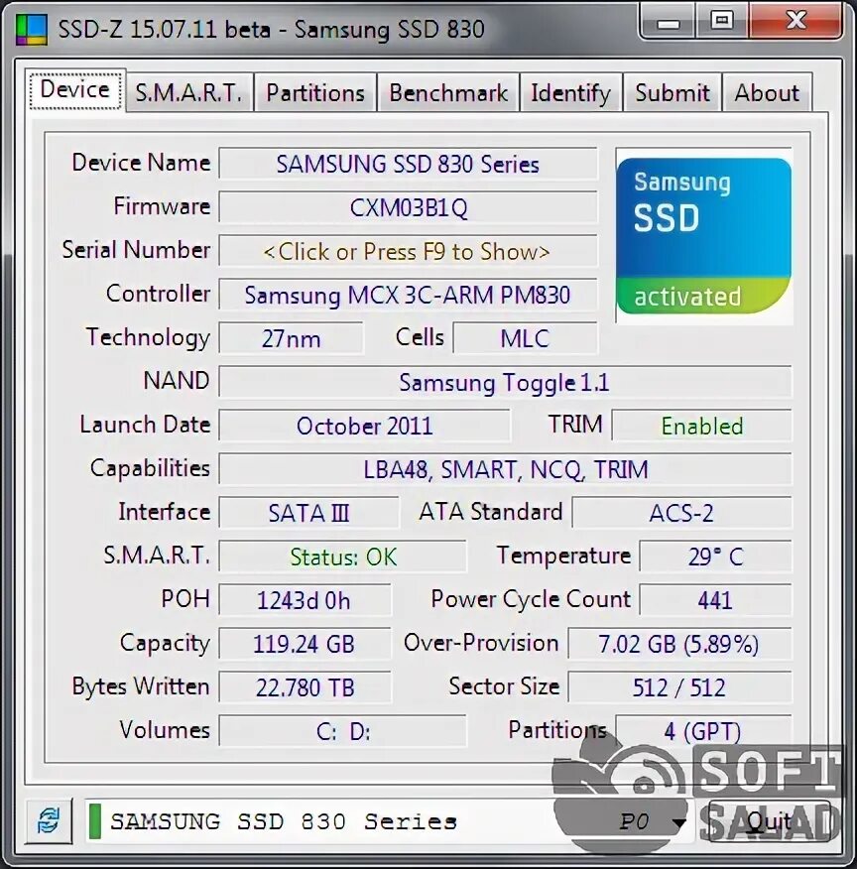Go to the Benchmark tab
Image resolution: width=857 pixels, height=869 pixels.
point(448,92)
